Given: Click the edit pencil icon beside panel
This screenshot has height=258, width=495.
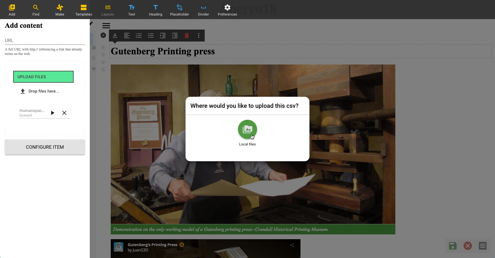Looking at the screenshot, I should tap(91, 23).
